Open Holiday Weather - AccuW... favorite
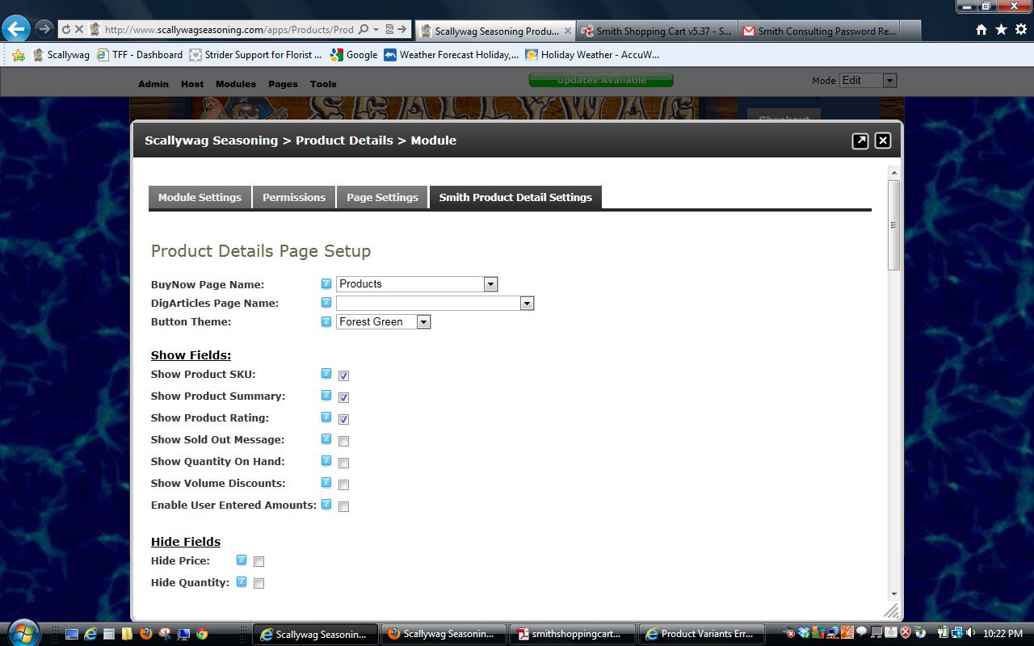1034x646 pixels. coord(592,55)
